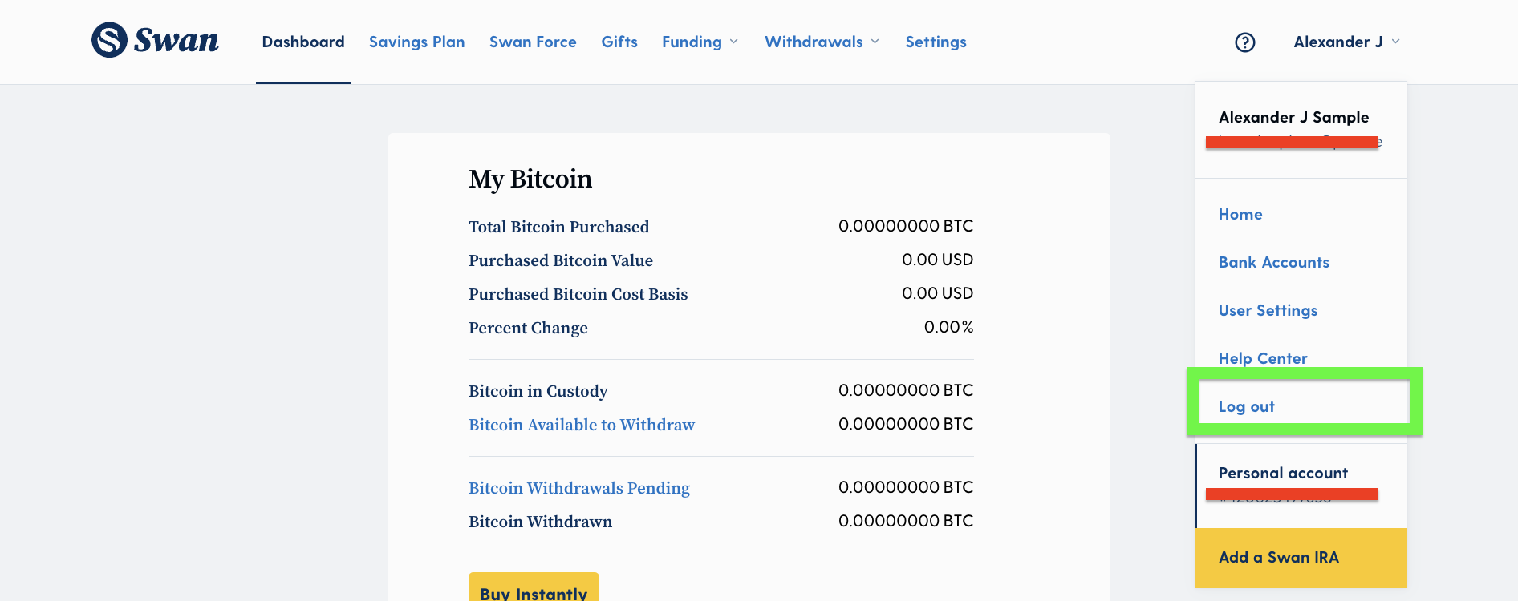Click the Add a Swan IRA button
Image resolution: width=1518 pixels, height=601 pixels.
(x=1301, y=558)
